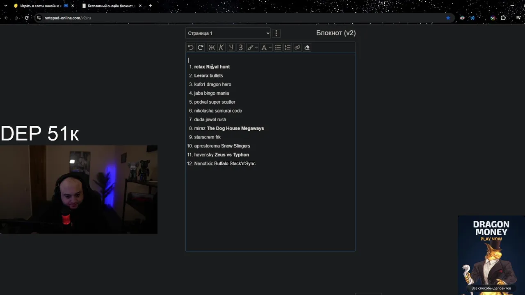Toggle bold formatting (Ж button)
Image resolution: width=525 pixels, height=295 pixels.
point(212,48)
